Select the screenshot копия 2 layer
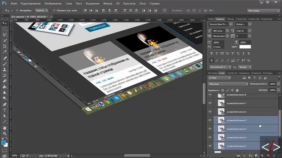This screenshot has height=158, width=282. tap(246, 146)
